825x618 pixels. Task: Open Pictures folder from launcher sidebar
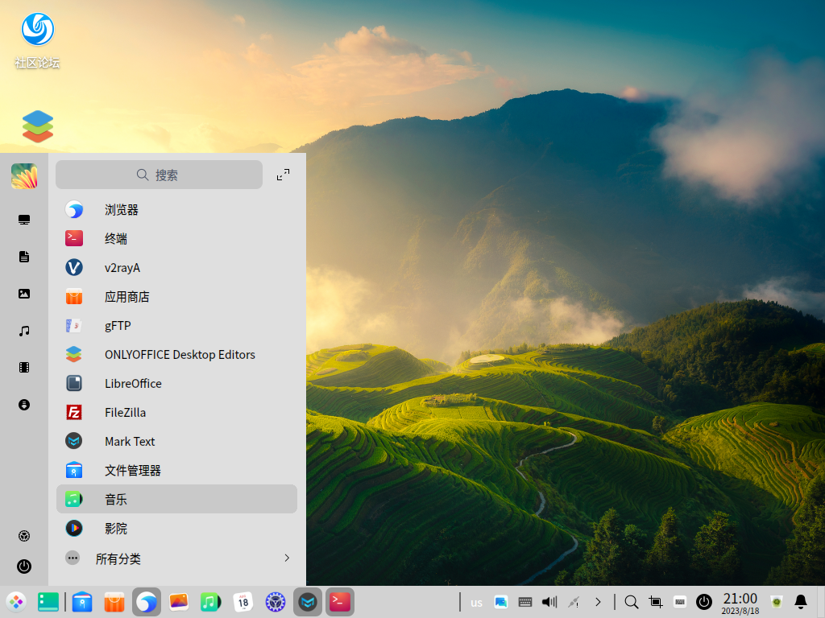pyautogui.click(x=24, y=294)
